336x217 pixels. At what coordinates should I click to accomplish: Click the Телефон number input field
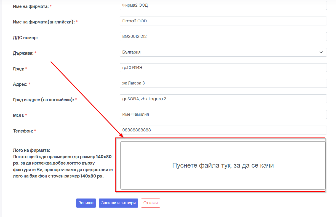223,130
